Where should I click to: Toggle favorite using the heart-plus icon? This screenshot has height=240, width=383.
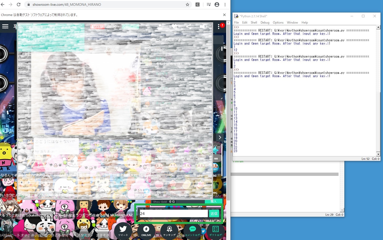pyautogui.click(x=174, y=26)
